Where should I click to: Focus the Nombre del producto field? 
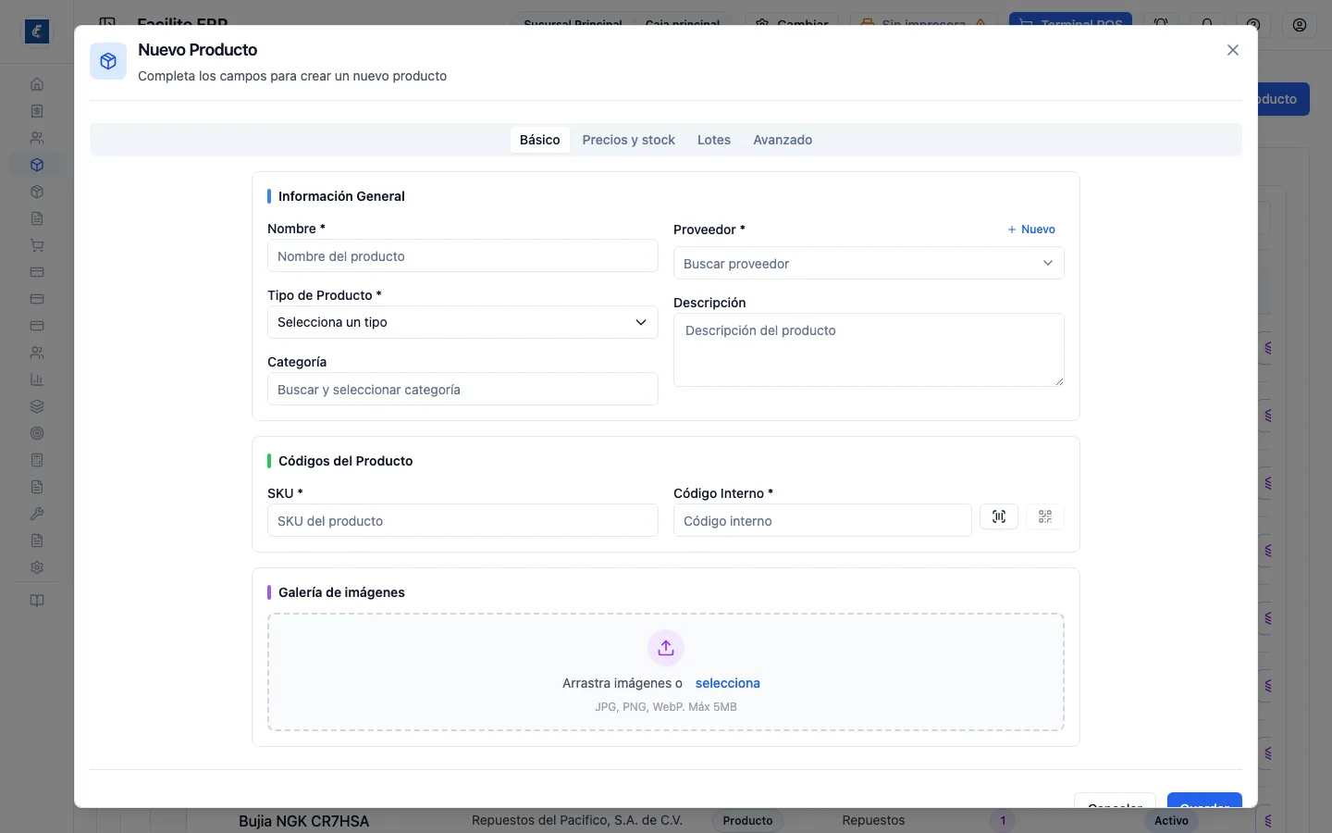(x=462, y=255)
